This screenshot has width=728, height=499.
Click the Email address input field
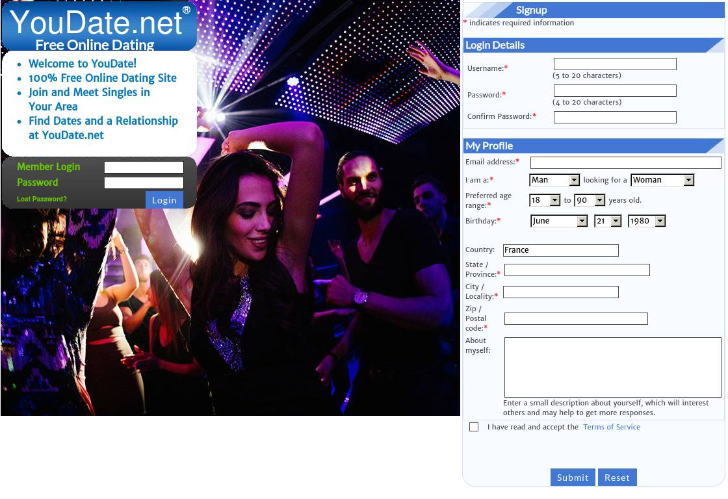point(625,162)
